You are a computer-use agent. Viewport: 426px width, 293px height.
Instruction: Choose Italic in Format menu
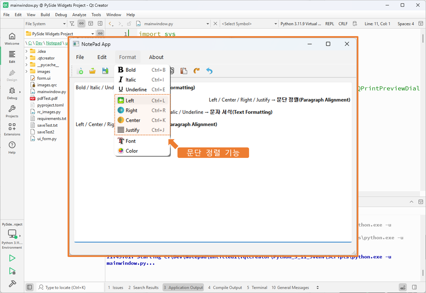pyautogui.click(x=142, y=80)
